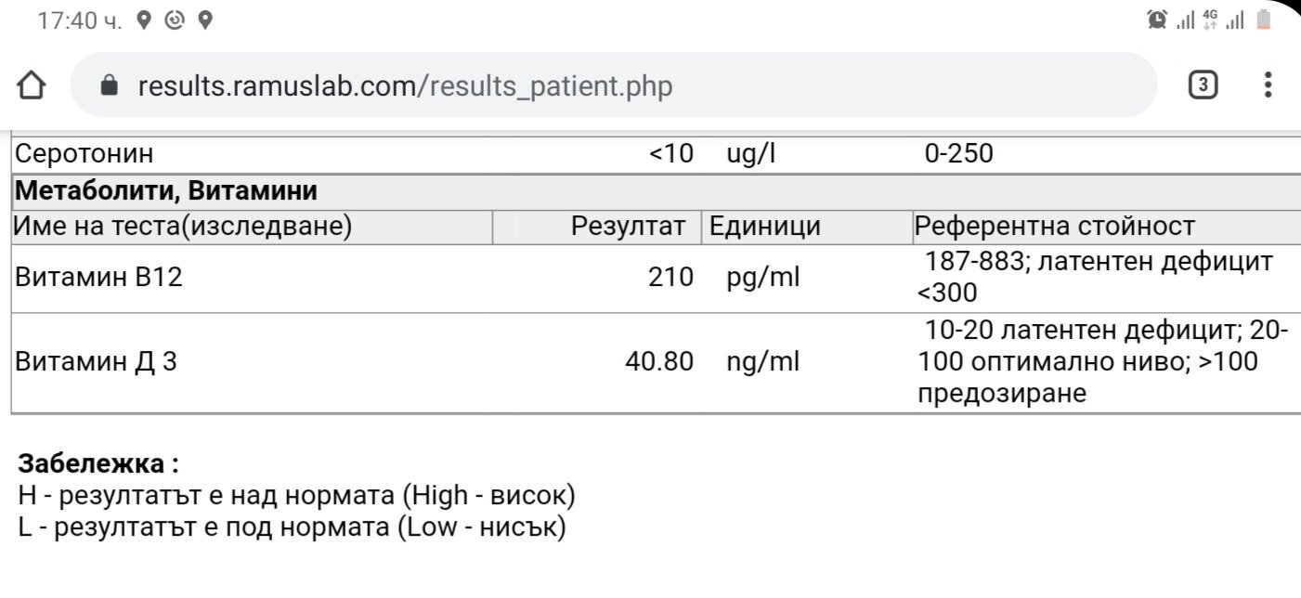Click the padlock site security icon

[x=110, y=86]
